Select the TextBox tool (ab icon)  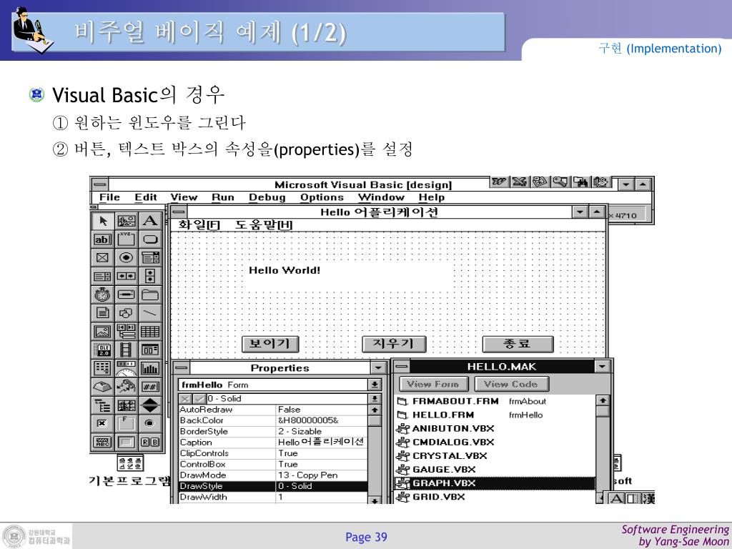pyautogui.click(x=103, y=239)
